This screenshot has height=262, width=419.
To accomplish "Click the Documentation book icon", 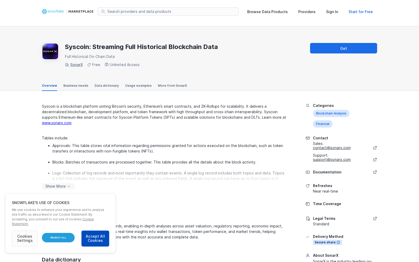I will click(308, 172).
